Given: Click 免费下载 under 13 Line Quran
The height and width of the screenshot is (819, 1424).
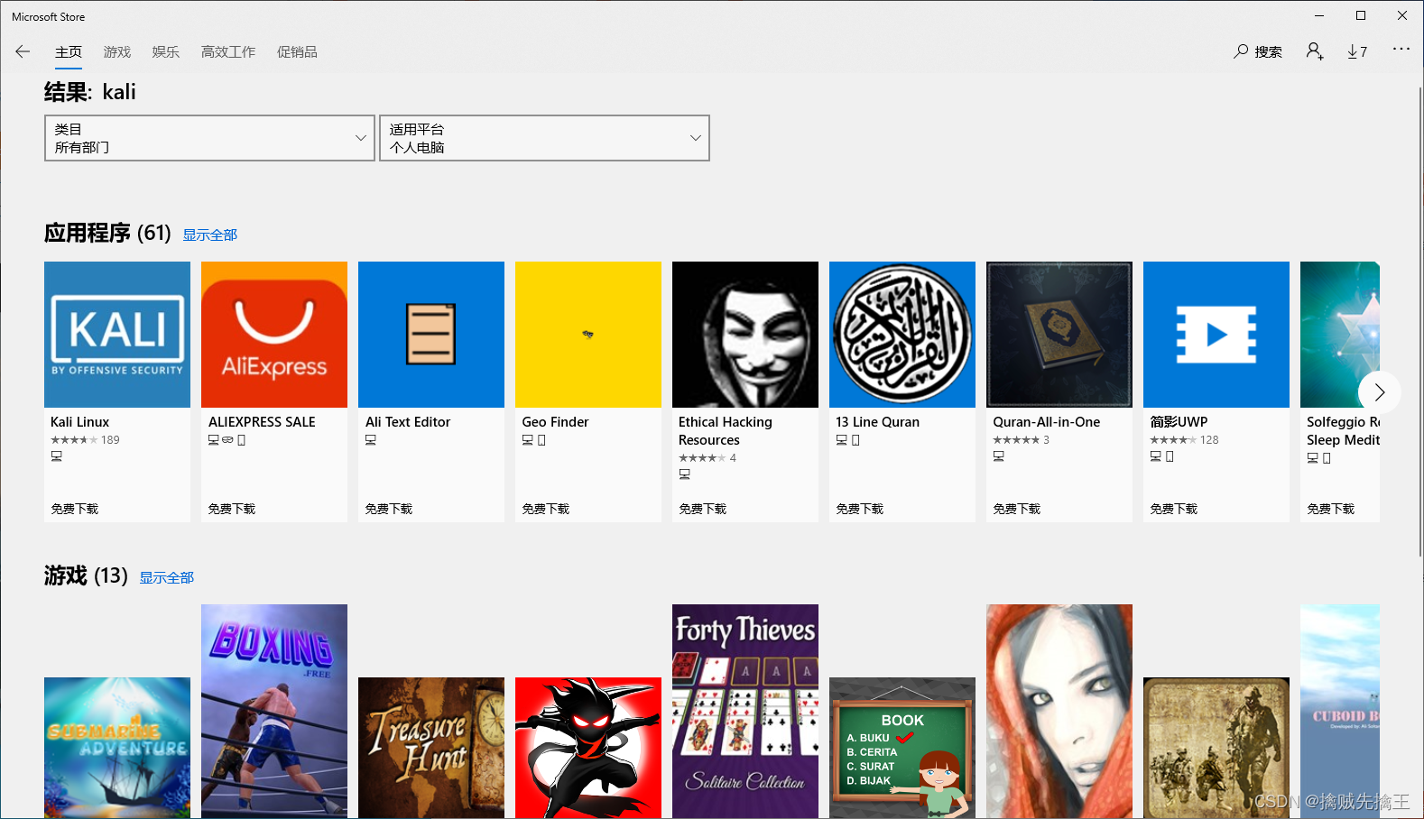Looking at the screenshot, I should pos(860,509).
